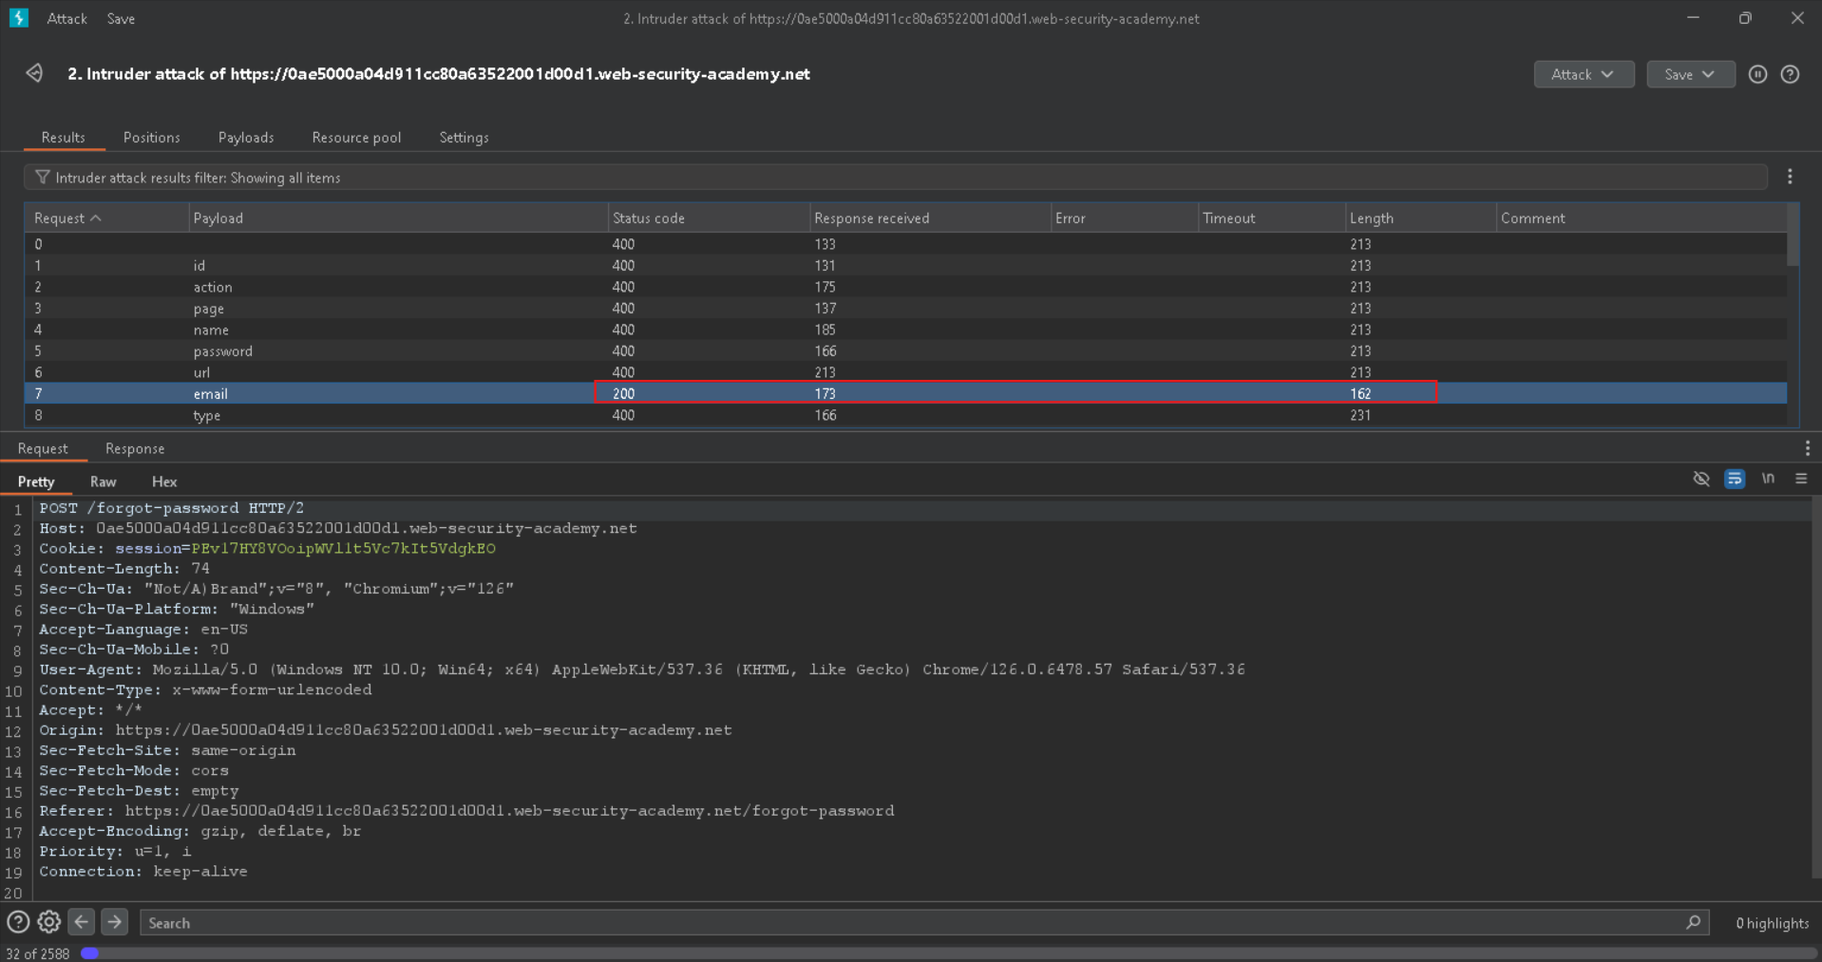Click the filter funnel icon in results filter

coord(42,178)
